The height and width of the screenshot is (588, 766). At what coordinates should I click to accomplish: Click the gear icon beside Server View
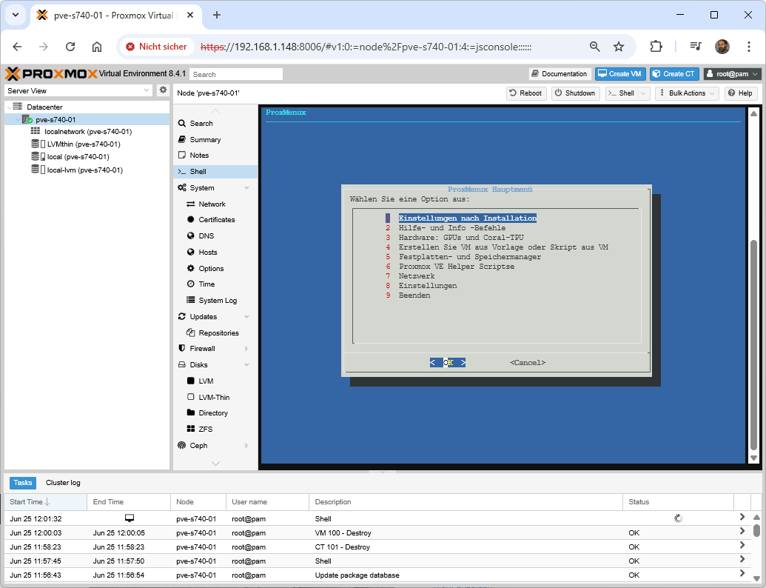pos(164,90)
